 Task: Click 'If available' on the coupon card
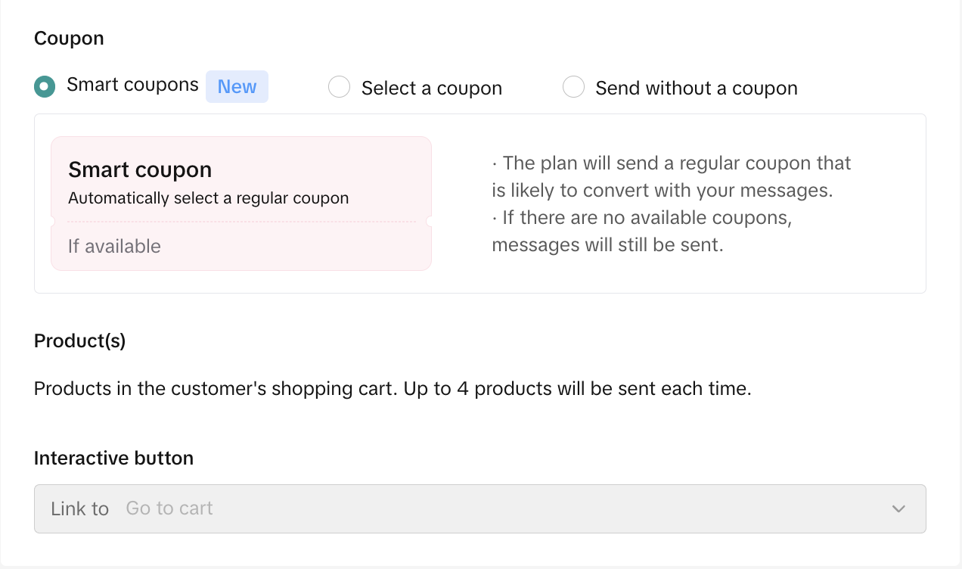[114, 246]
